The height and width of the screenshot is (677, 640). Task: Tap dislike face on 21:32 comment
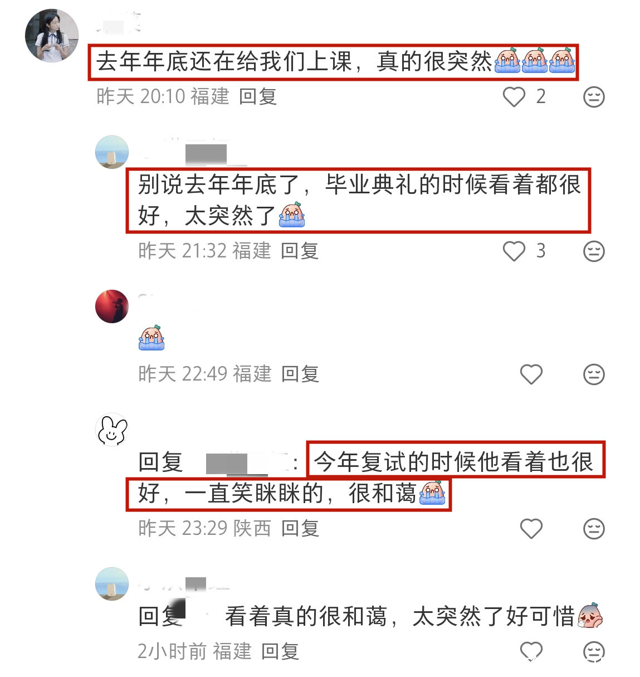click(x=594, y=251)
